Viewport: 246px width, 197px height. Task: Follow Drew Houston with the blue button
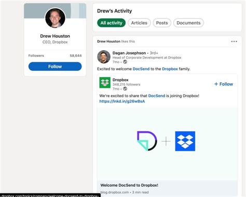tap(55, 67)
